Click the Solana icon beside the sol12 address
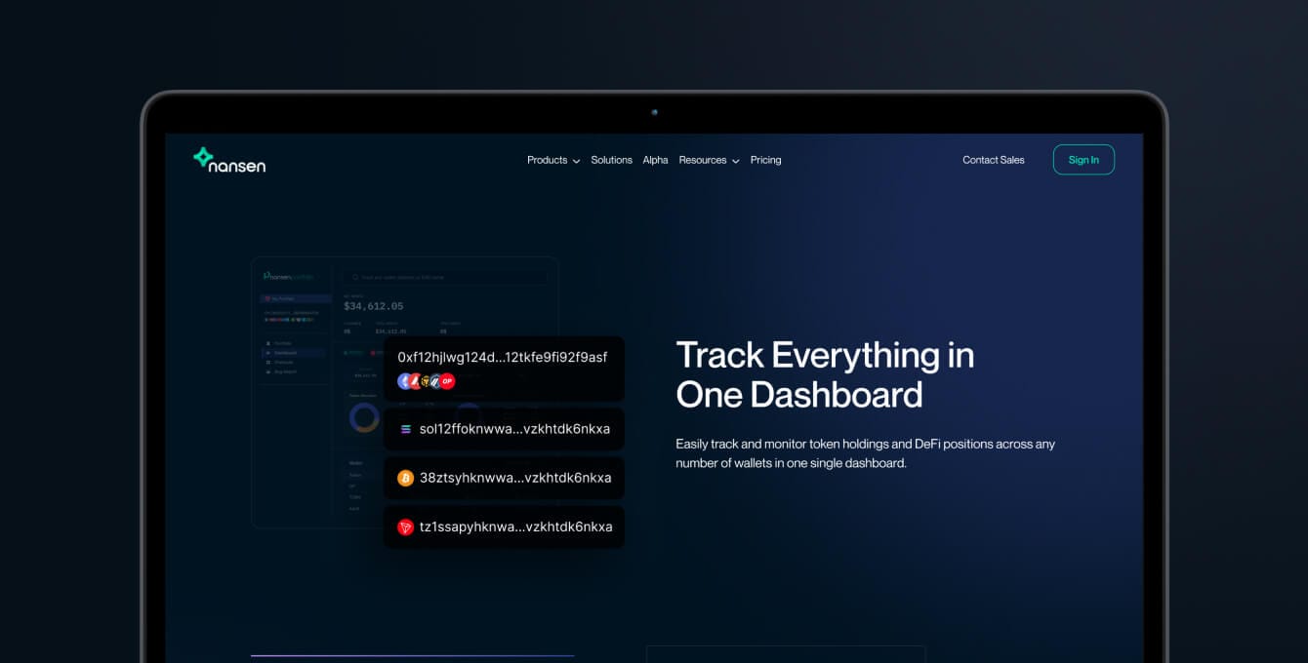The image size is (1308, 663). pos(405,429)
